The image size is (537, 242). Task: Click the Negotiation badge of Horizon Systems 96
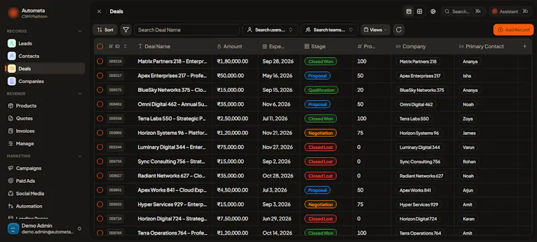[x=321, y=133]
